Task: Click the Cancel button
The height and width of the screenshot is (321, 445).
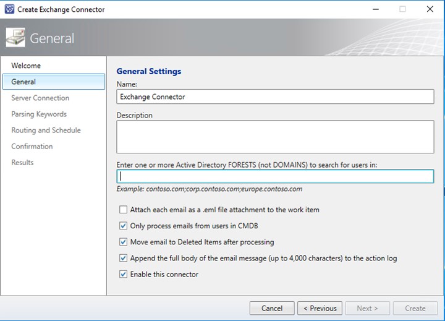Action: [x=272, y=308]
